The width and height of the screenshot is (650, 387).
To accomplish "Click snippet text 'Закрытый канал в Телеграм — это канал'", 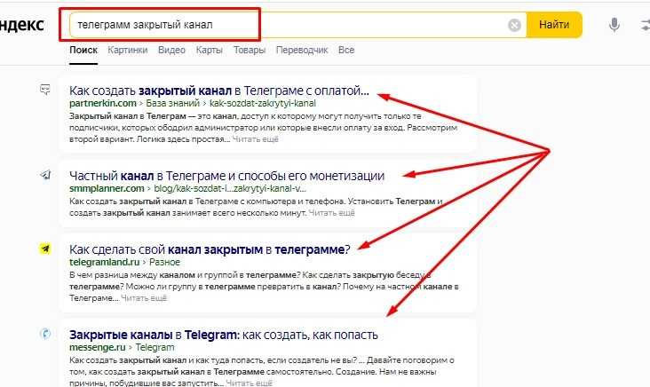I will (154, 116).
